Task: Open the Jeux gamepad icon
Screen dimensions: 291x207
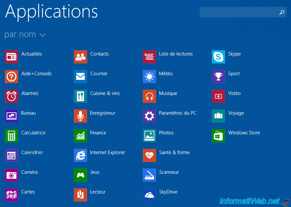Action: point(80,175)
